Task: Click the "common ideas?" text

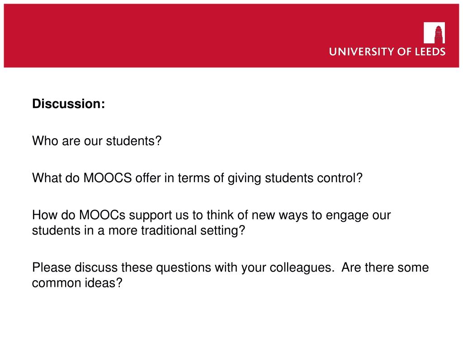Action: pyautogui.click(x=77, y=283)
